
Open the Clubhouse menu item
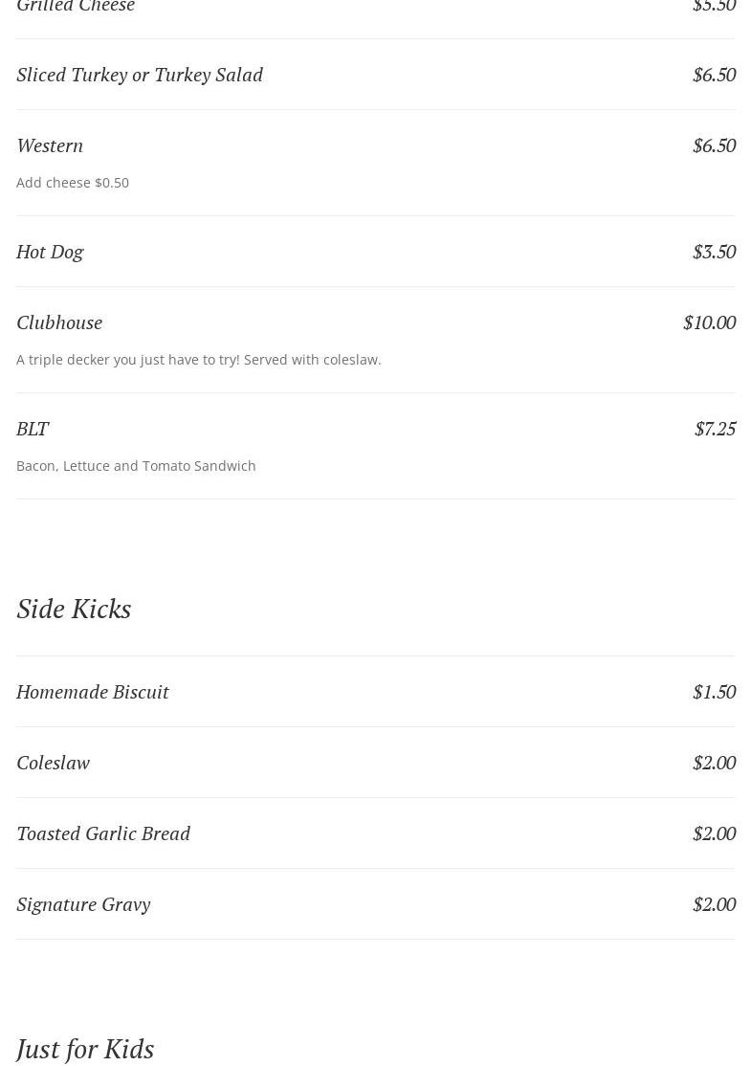59,322
